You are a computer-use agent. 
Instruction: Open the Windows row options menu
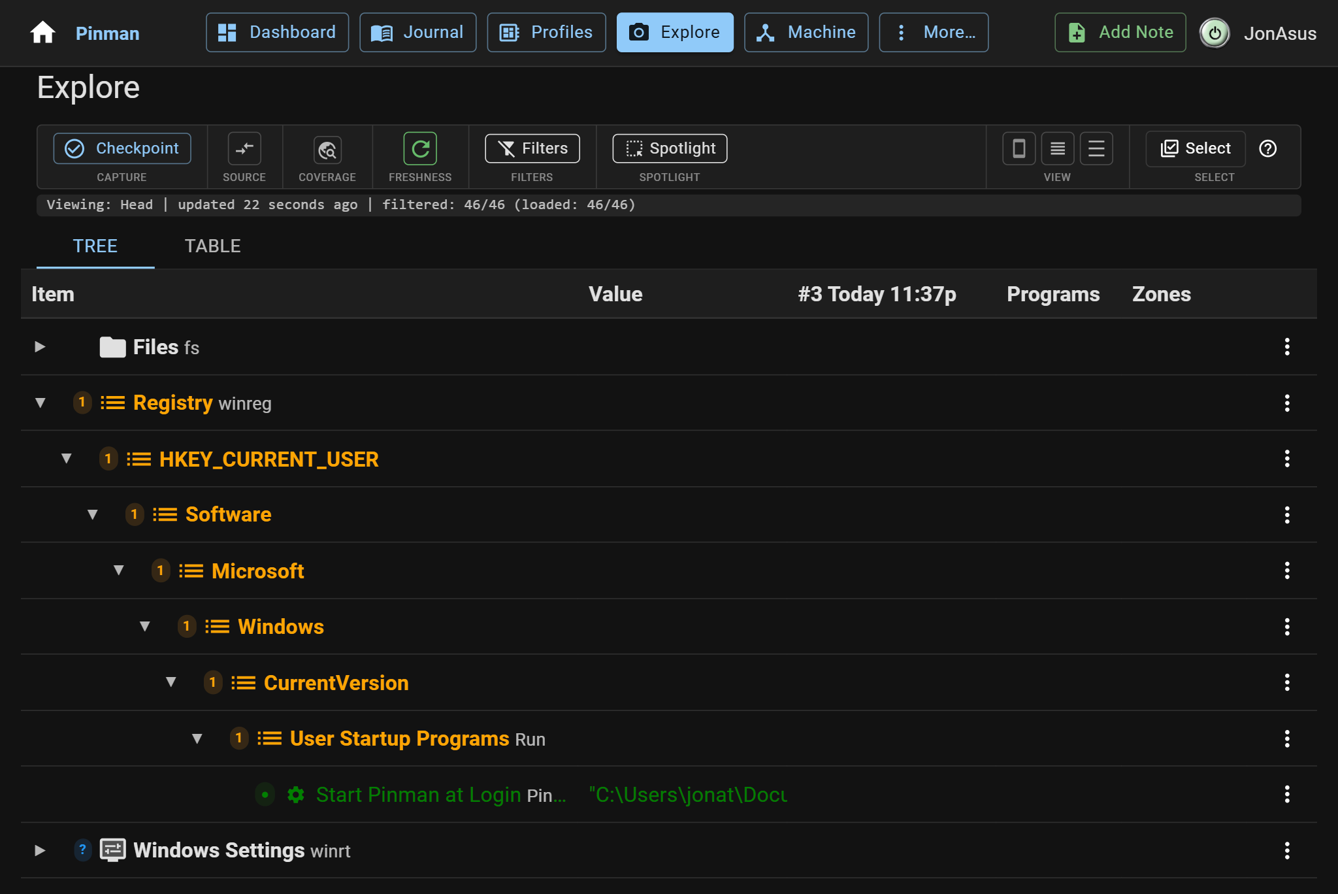[1287, 626]
